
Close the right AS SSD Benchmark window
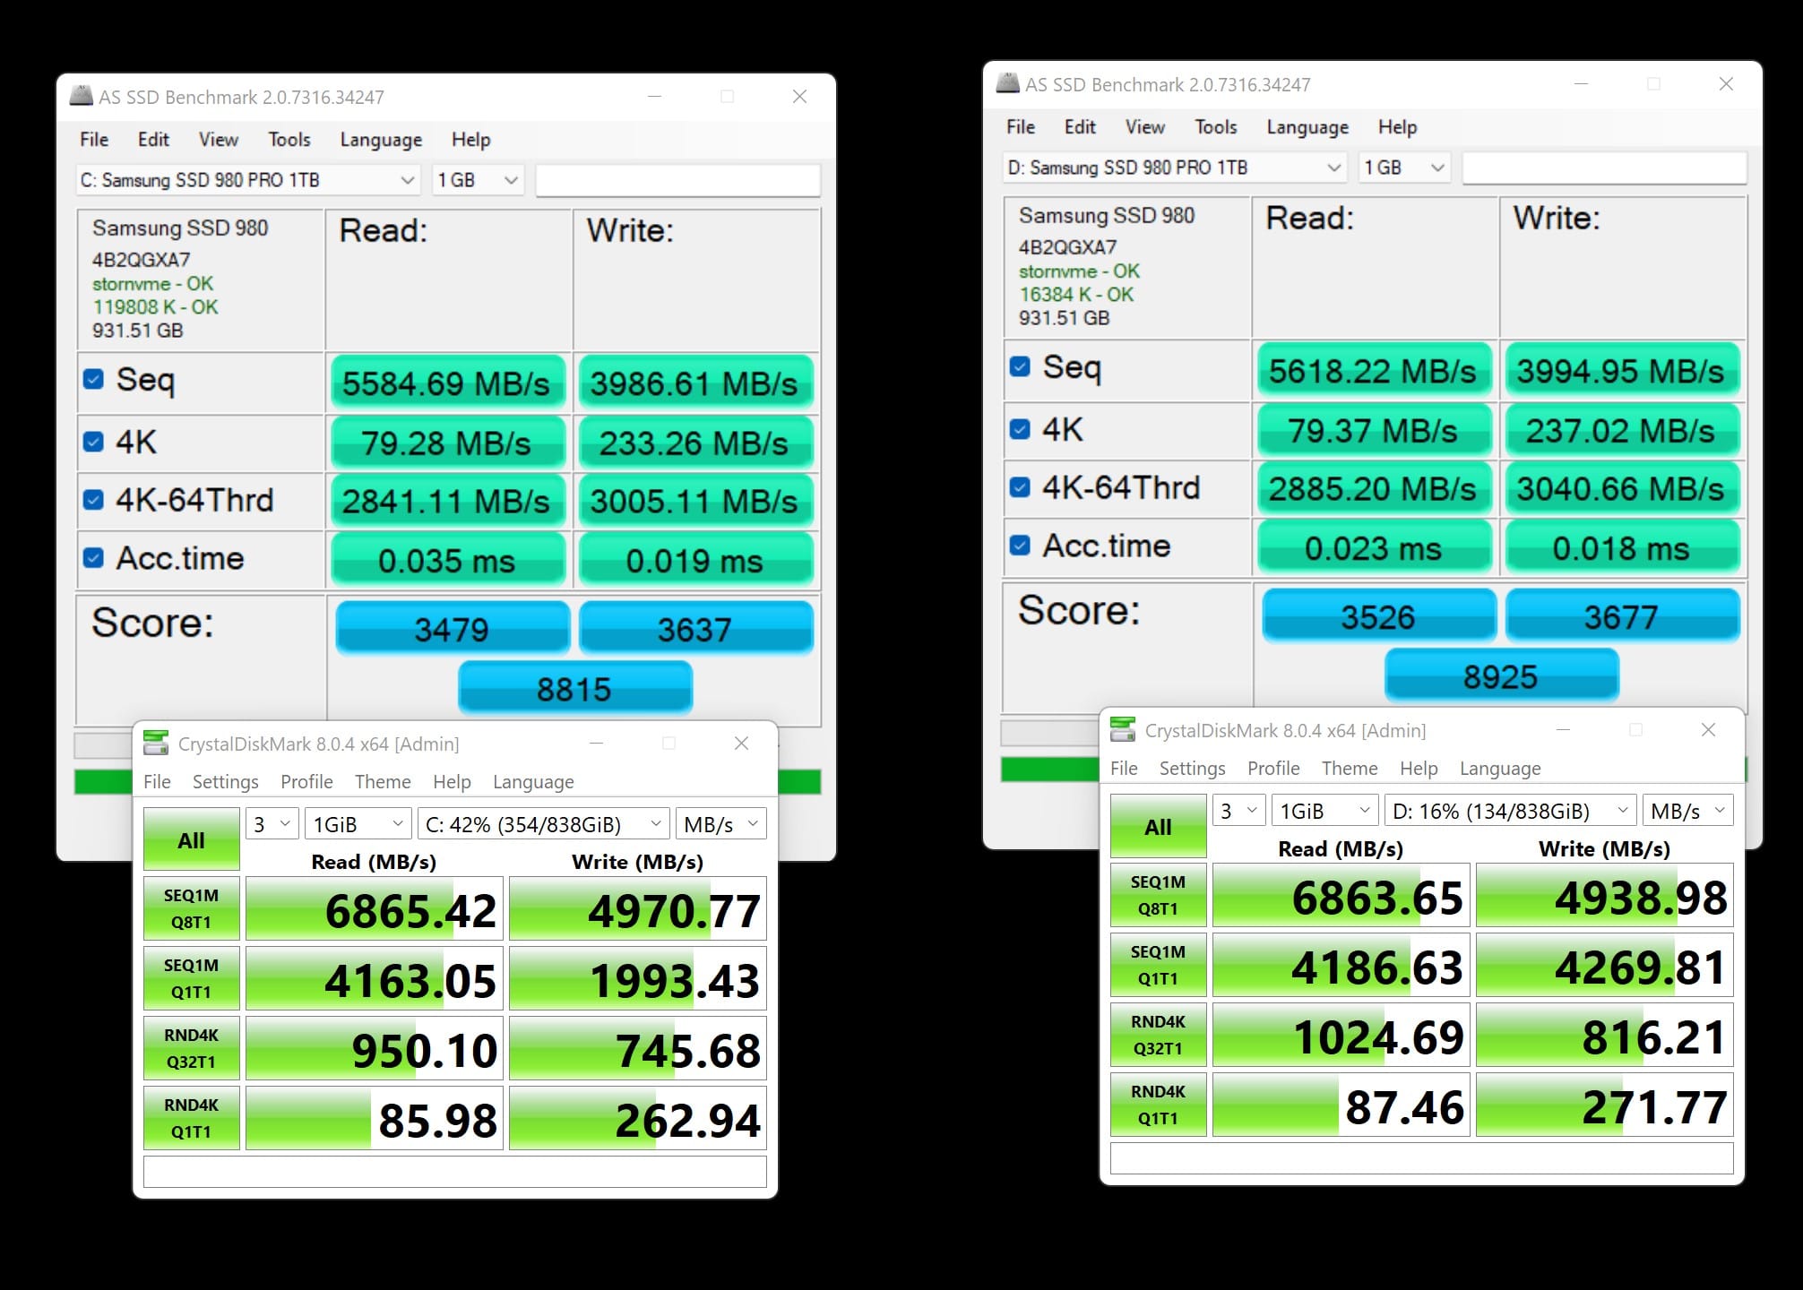[x=1726, y=83]
